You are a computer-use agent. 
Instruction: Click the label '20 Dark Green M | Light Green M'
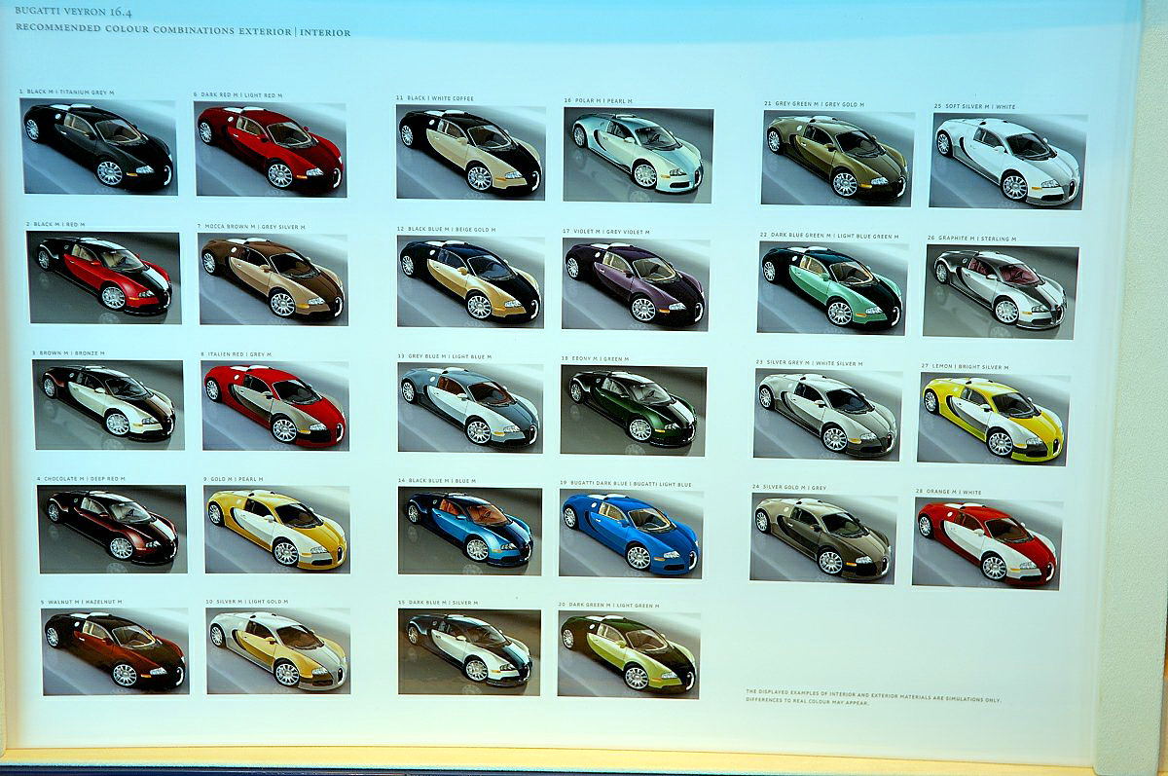click(x=608, y=605)
